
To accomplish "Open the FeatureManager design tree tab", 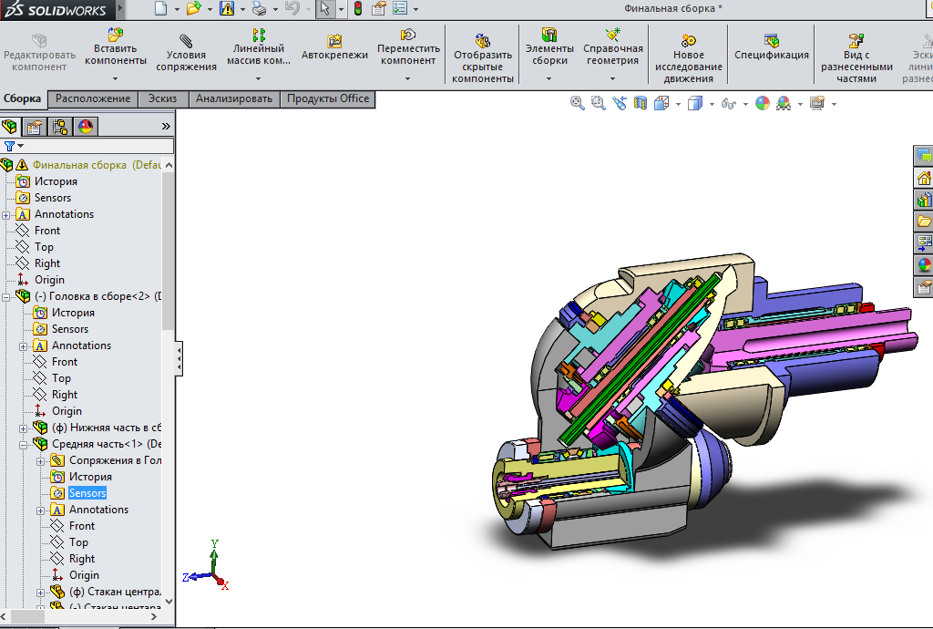I will 9,126.
